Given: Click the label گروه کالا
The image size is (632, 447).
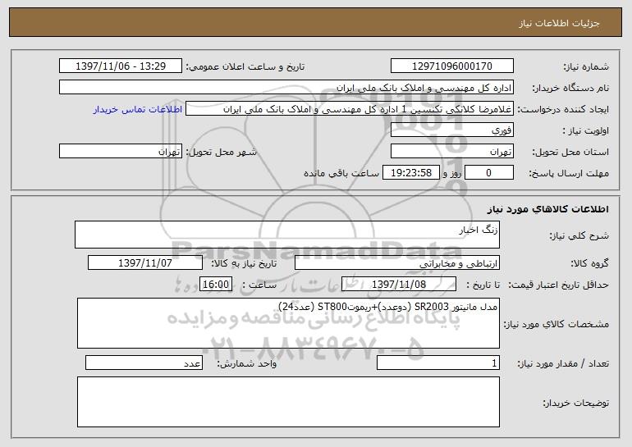Looking at the screenshot, I should [589, 264].
